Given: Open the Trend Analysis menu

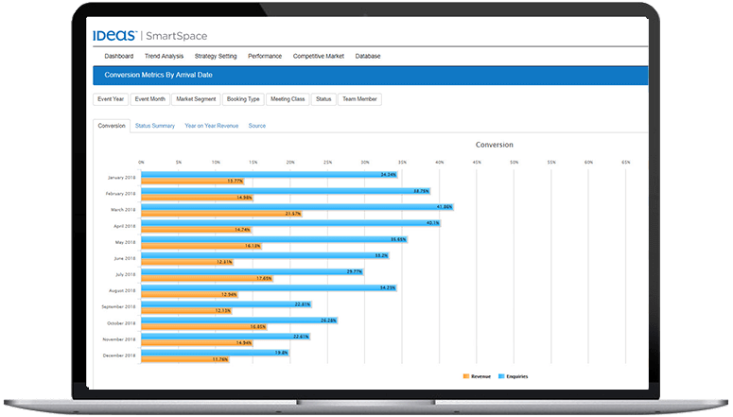Looking at the screenshot, I should tap(164, 56).
